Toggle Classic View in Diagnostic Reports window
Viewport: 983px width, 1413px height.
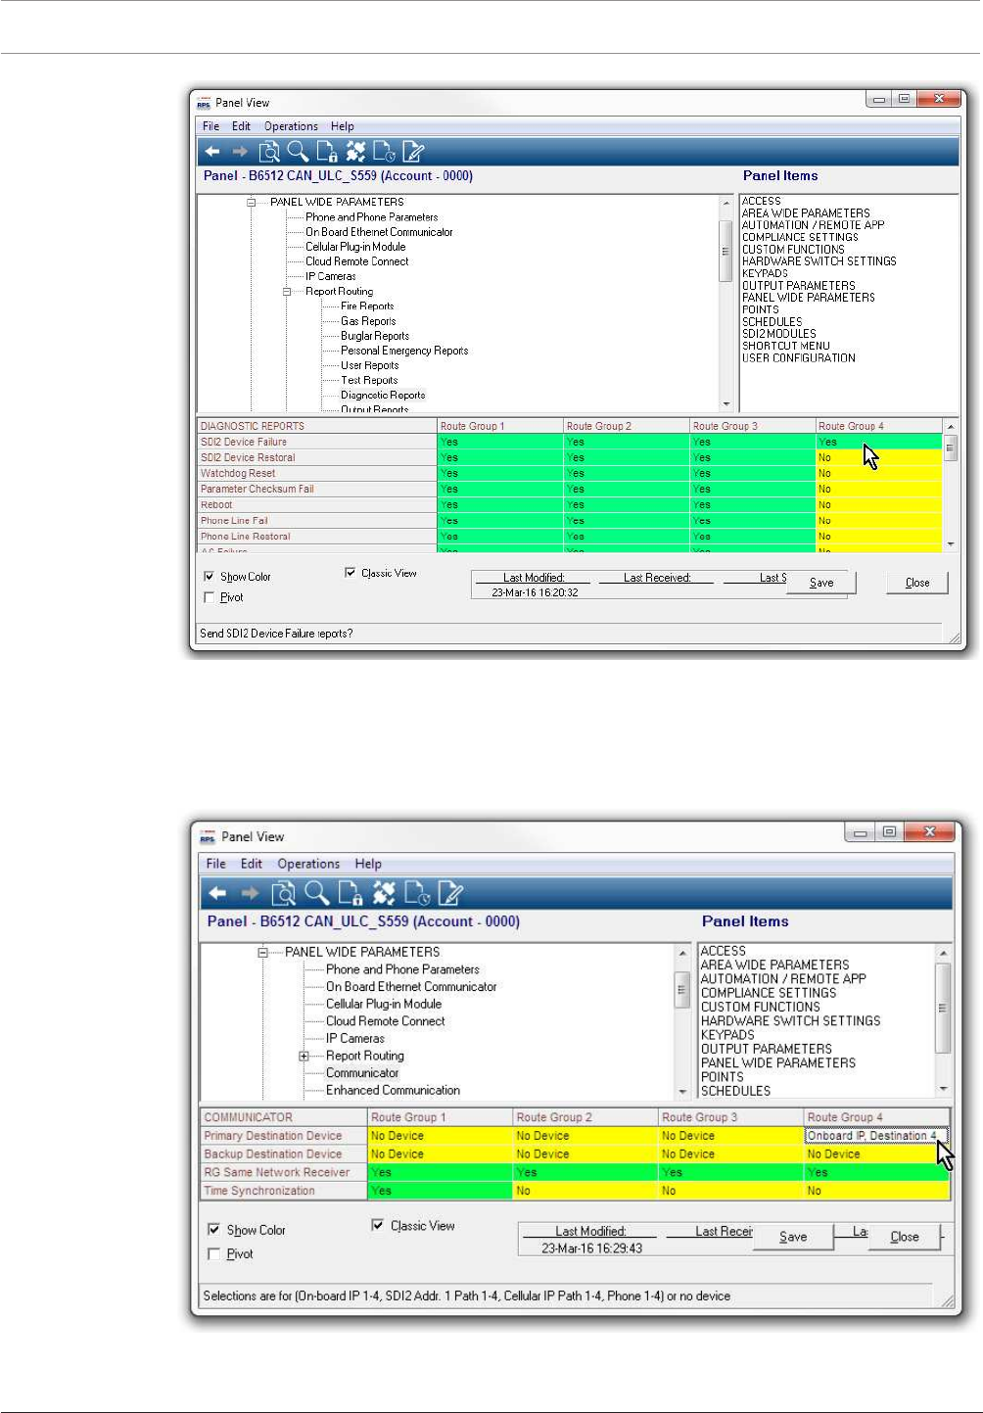pos(350,573)
